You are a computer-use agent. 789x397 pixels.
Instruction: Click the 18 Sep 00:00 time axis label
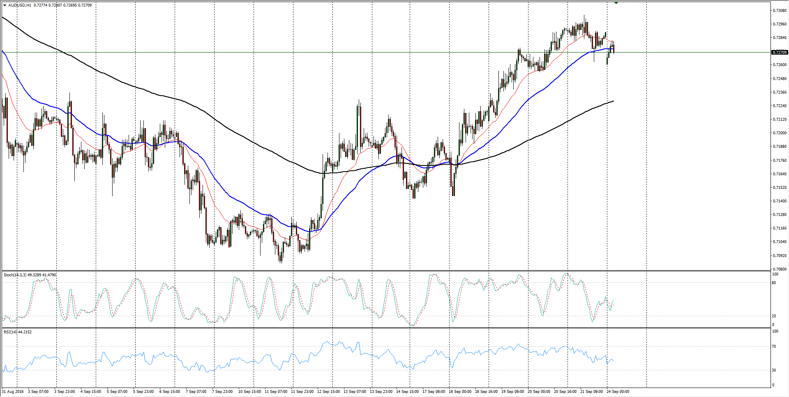[460, 391]
